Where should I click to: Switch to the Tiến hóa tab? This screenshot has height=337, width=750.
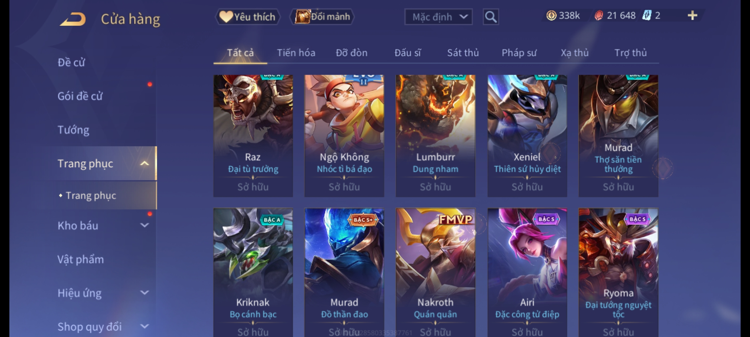296,53
